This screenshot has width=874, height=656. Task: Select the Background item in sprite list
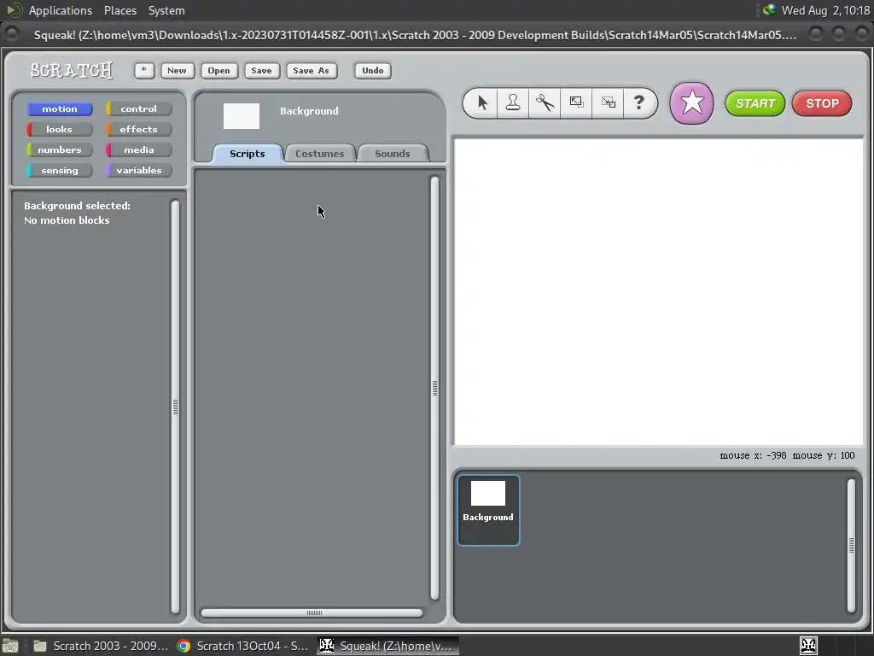tap(488, 510)
